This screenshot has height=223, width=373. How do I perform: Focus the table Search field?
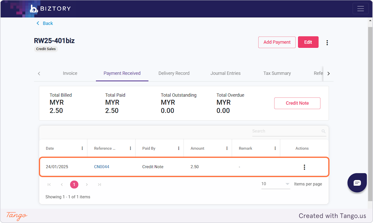coord(286,131)
